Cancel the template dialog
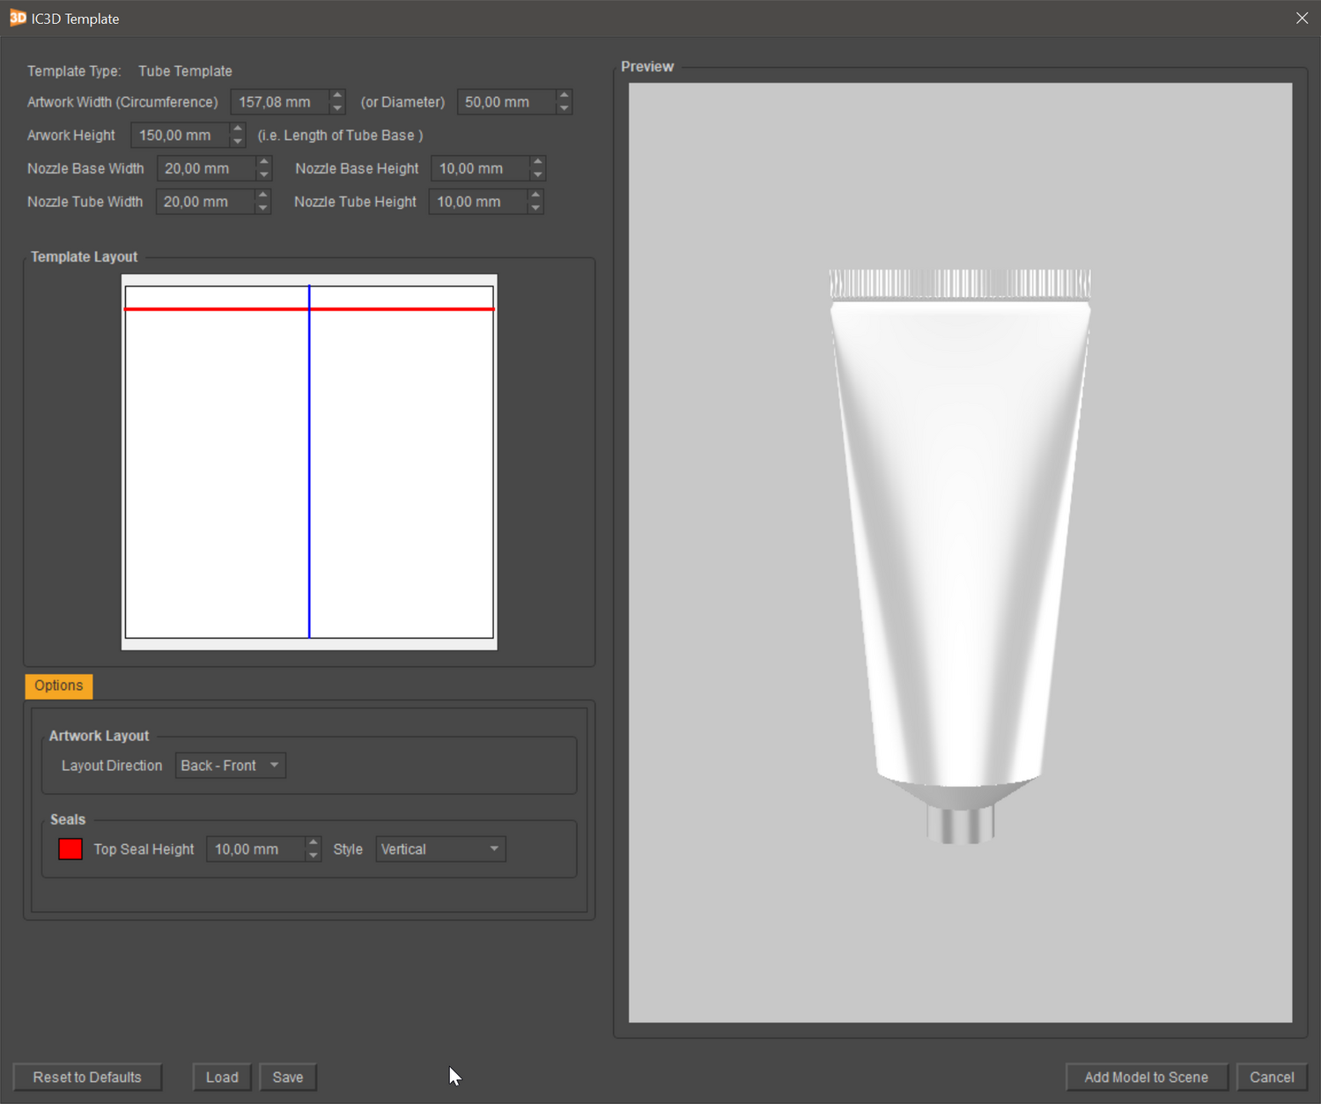The height and width of the screenshot is (1104, 1321). (x=1272, y=1078)
